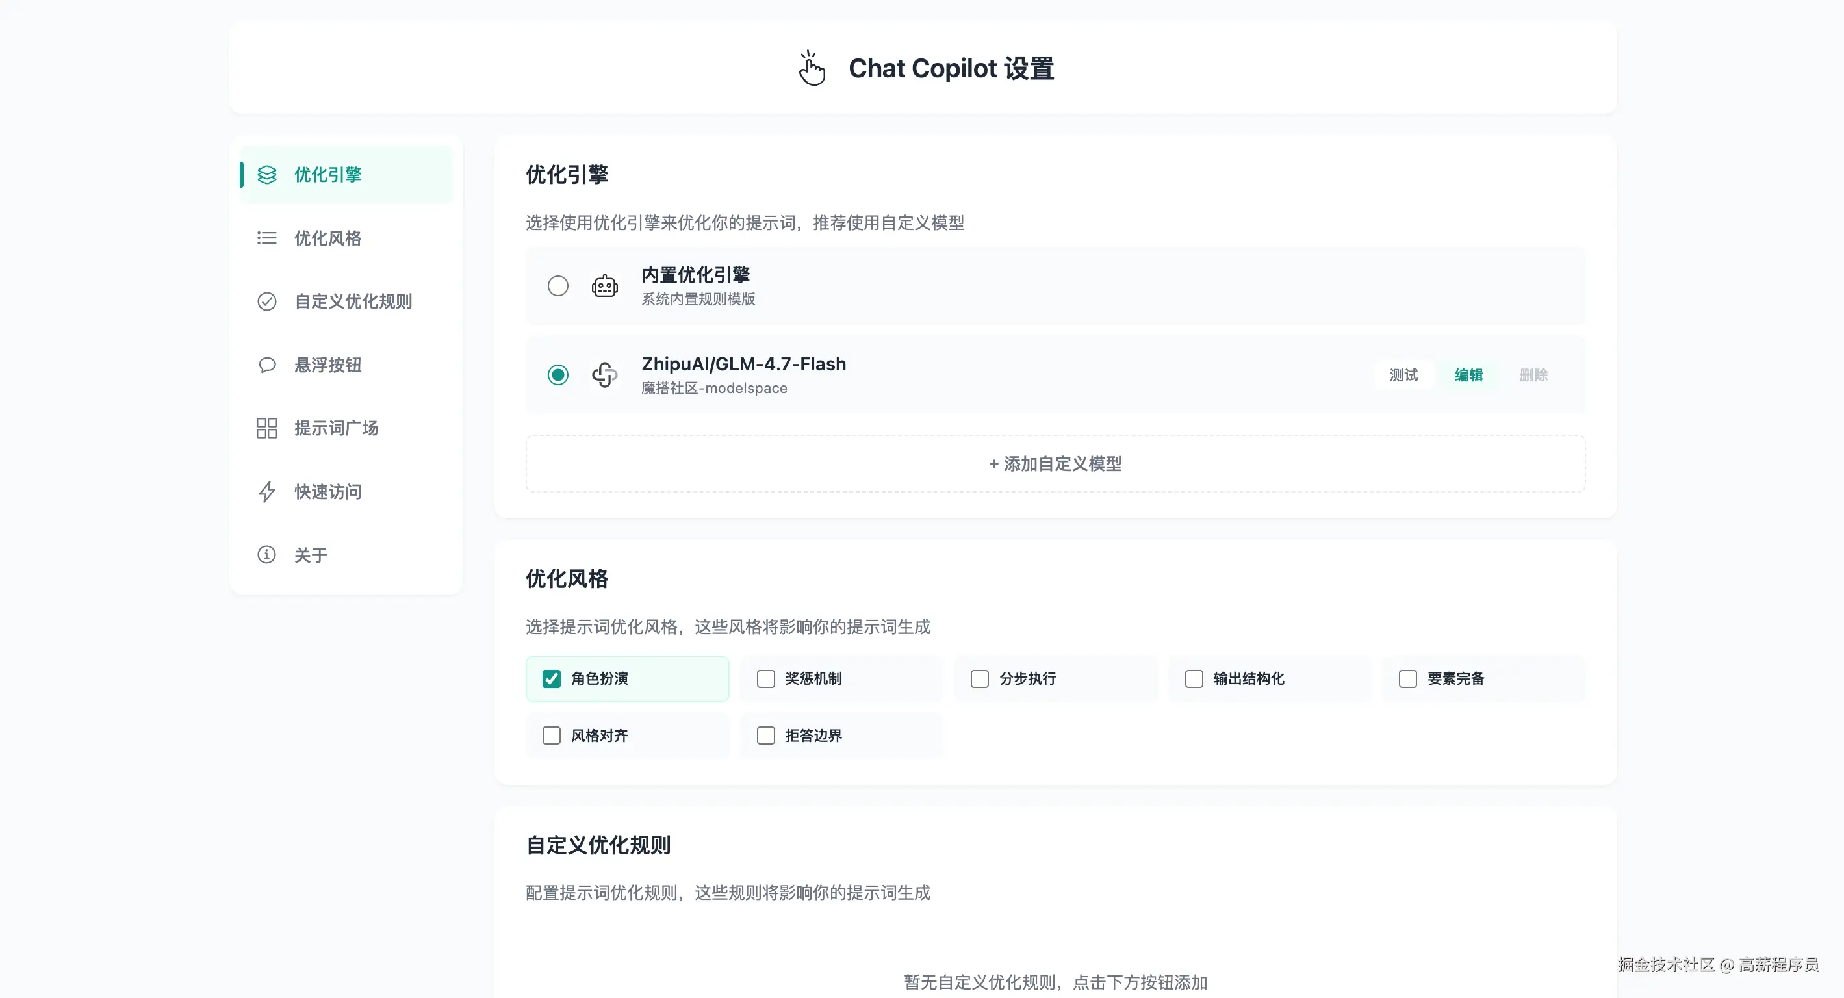The height and width of the screenshot is (998, 1844).
Task: Click the ZhipuAI model logo icon
Action: (x=604, y=375)
